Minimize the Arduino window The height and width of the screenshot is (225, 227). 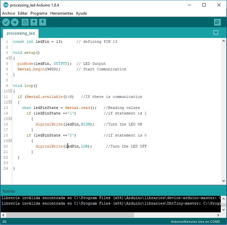(x=189, y=5)
